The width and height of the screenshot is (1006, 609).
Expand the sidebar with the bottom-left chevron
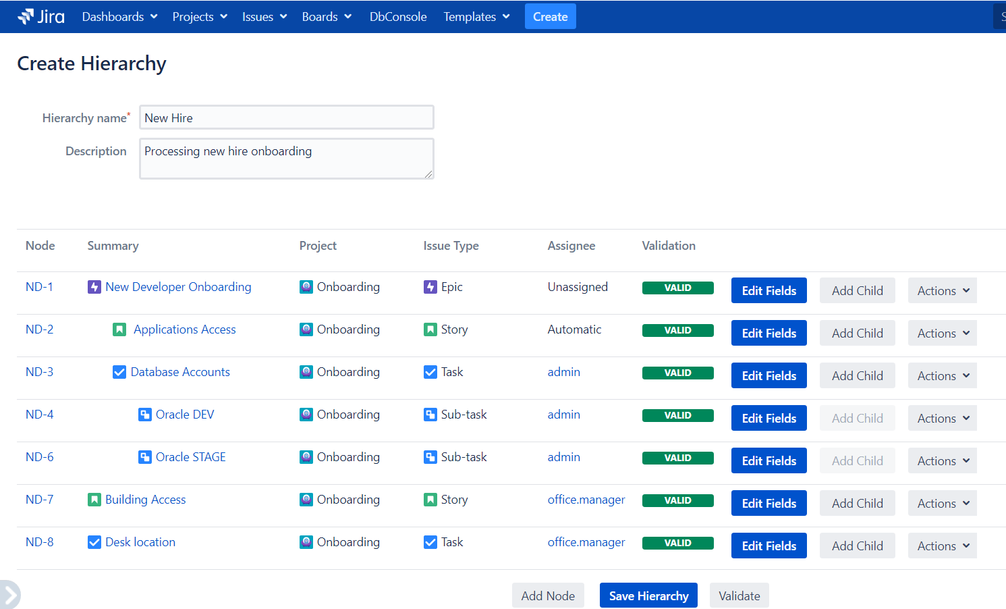10,595
